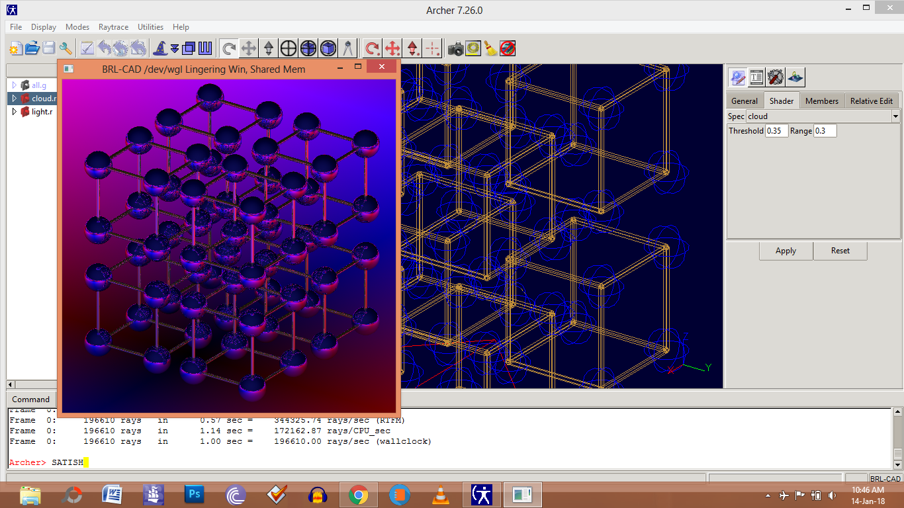Open the Display menu
This screenshot has width=904, height=508.
pyautogui.click(x=44, y=27)
